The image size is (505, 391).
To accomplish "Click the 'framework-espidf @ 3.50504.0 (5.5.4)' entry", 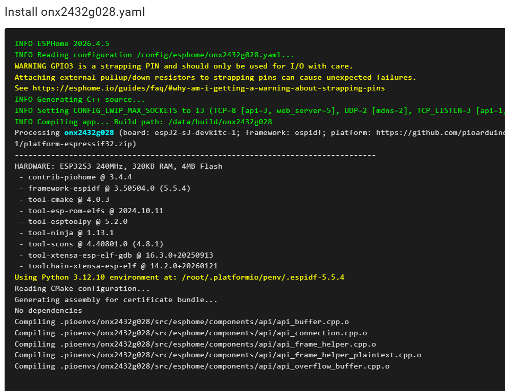I will pos(109,188).
